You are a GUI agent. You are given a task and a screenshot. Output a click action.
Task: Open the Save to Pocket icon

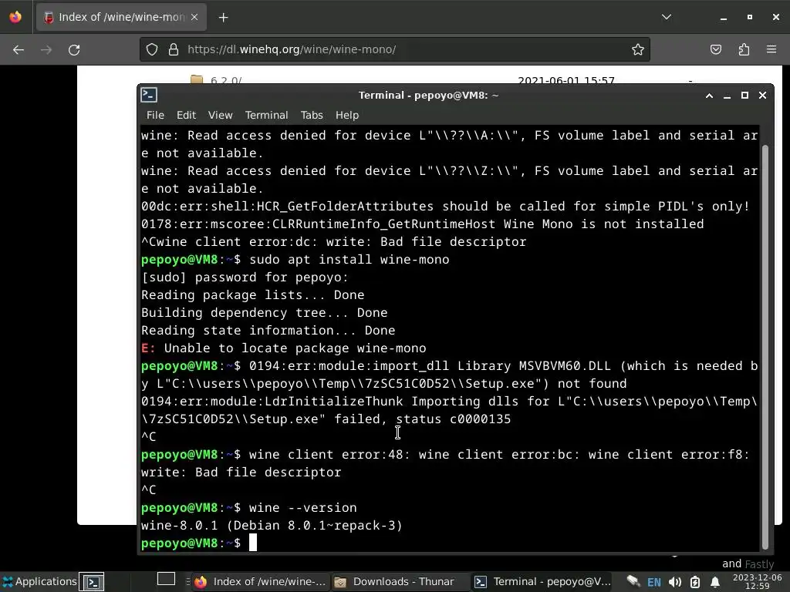pyautogui.click(x=715, y=49)
